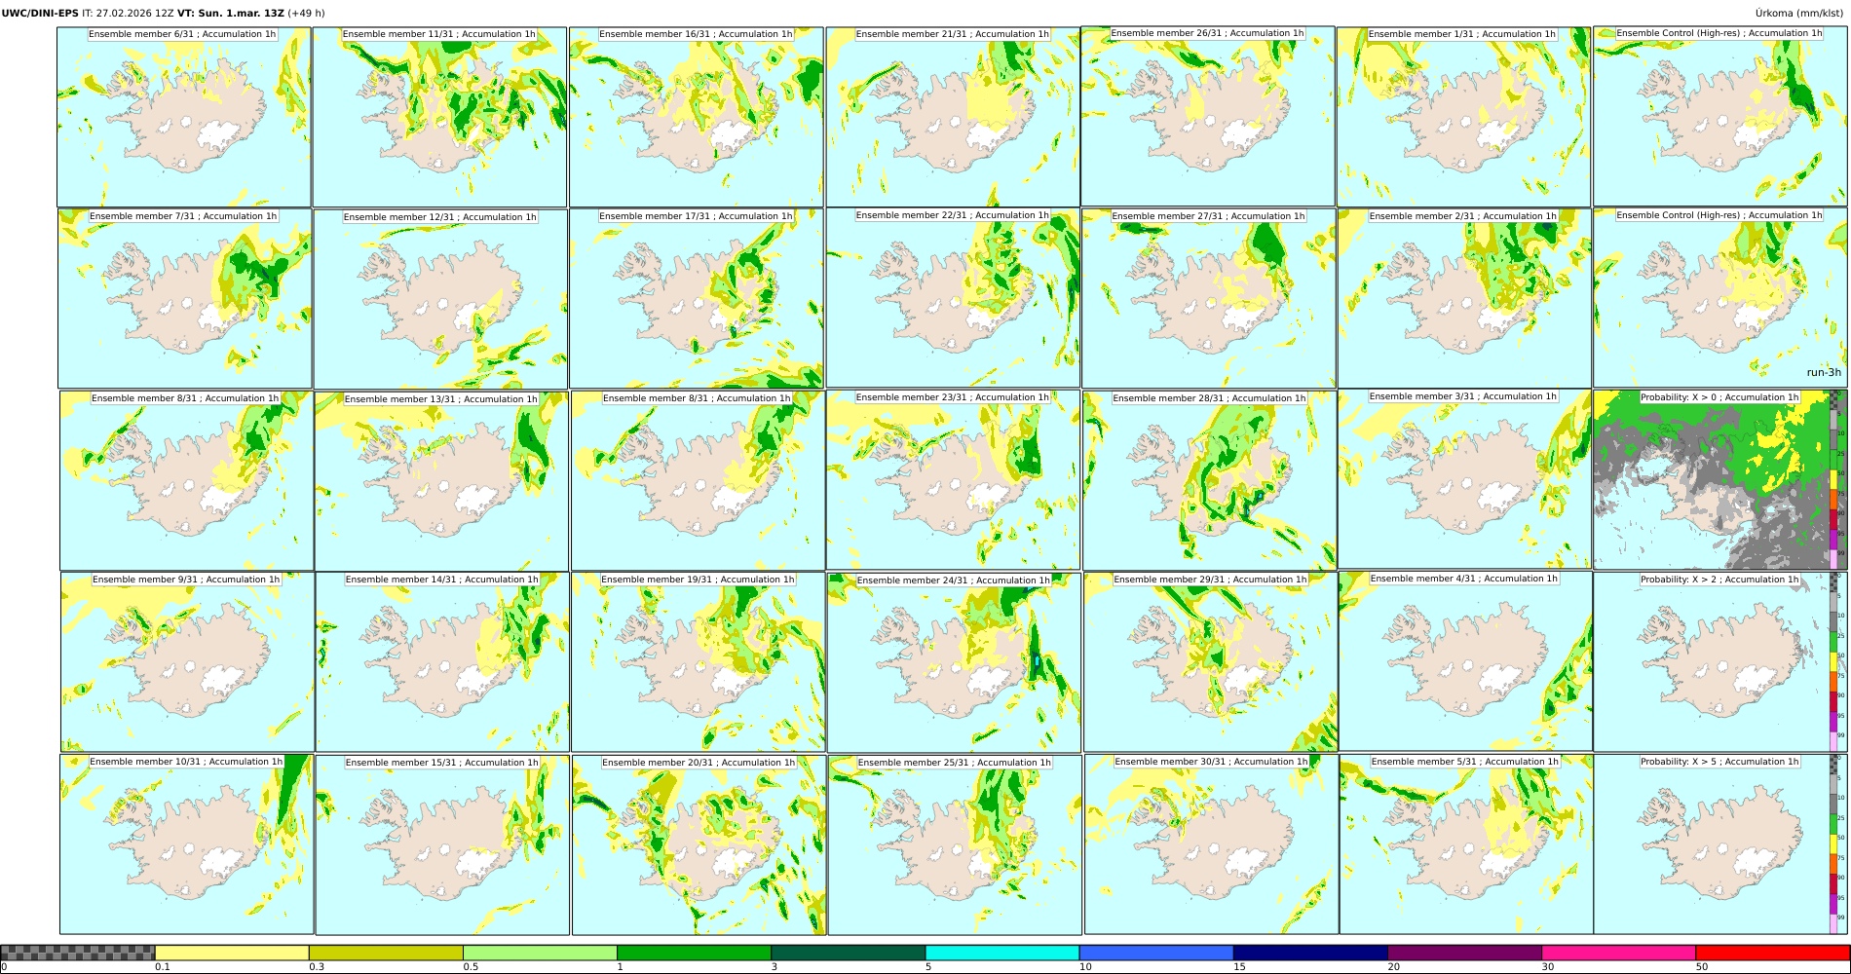Open the Ensemble member 6/31 map panel
This screenshot has width=1851, height=974.
coord(184,117)
